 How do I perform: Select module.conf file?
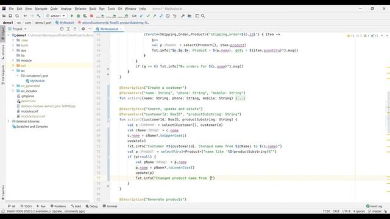coord(29,111)
